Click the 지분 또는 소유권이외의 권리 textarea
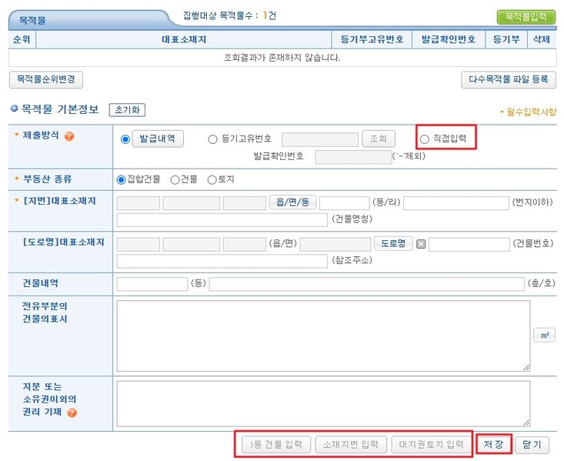564x461 pixels. click(323, 403)
